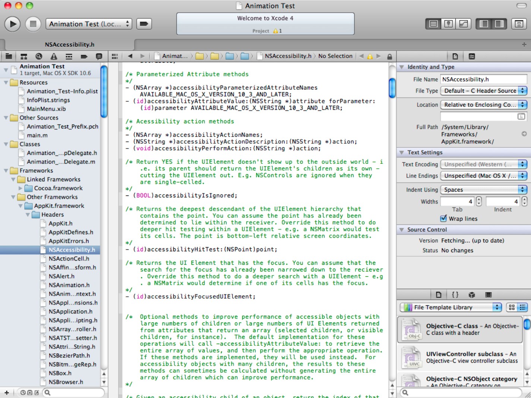Add a new tab with plus button
The image size is (531, 398).
pyautogui.click(x=524, y=44)
